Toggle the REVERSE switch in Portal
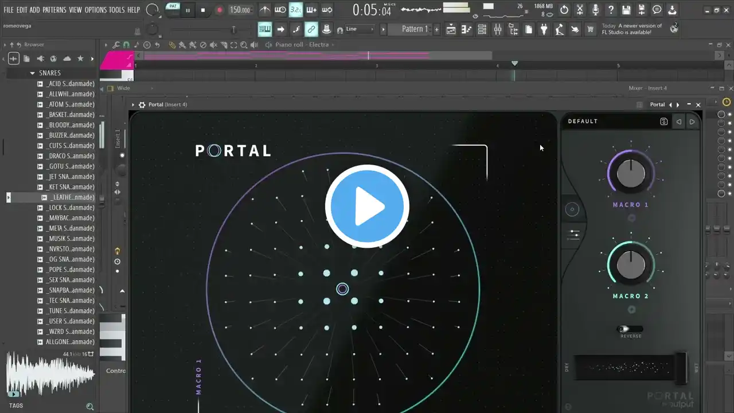The height and width of the screenshot is (413, 734). point(630,329)
